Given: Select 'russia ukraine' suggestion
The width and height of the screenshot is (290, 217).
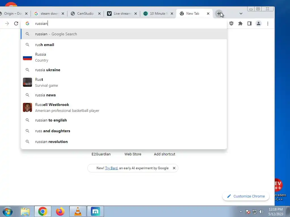Looking at the screenshot, I should (124, 70).
